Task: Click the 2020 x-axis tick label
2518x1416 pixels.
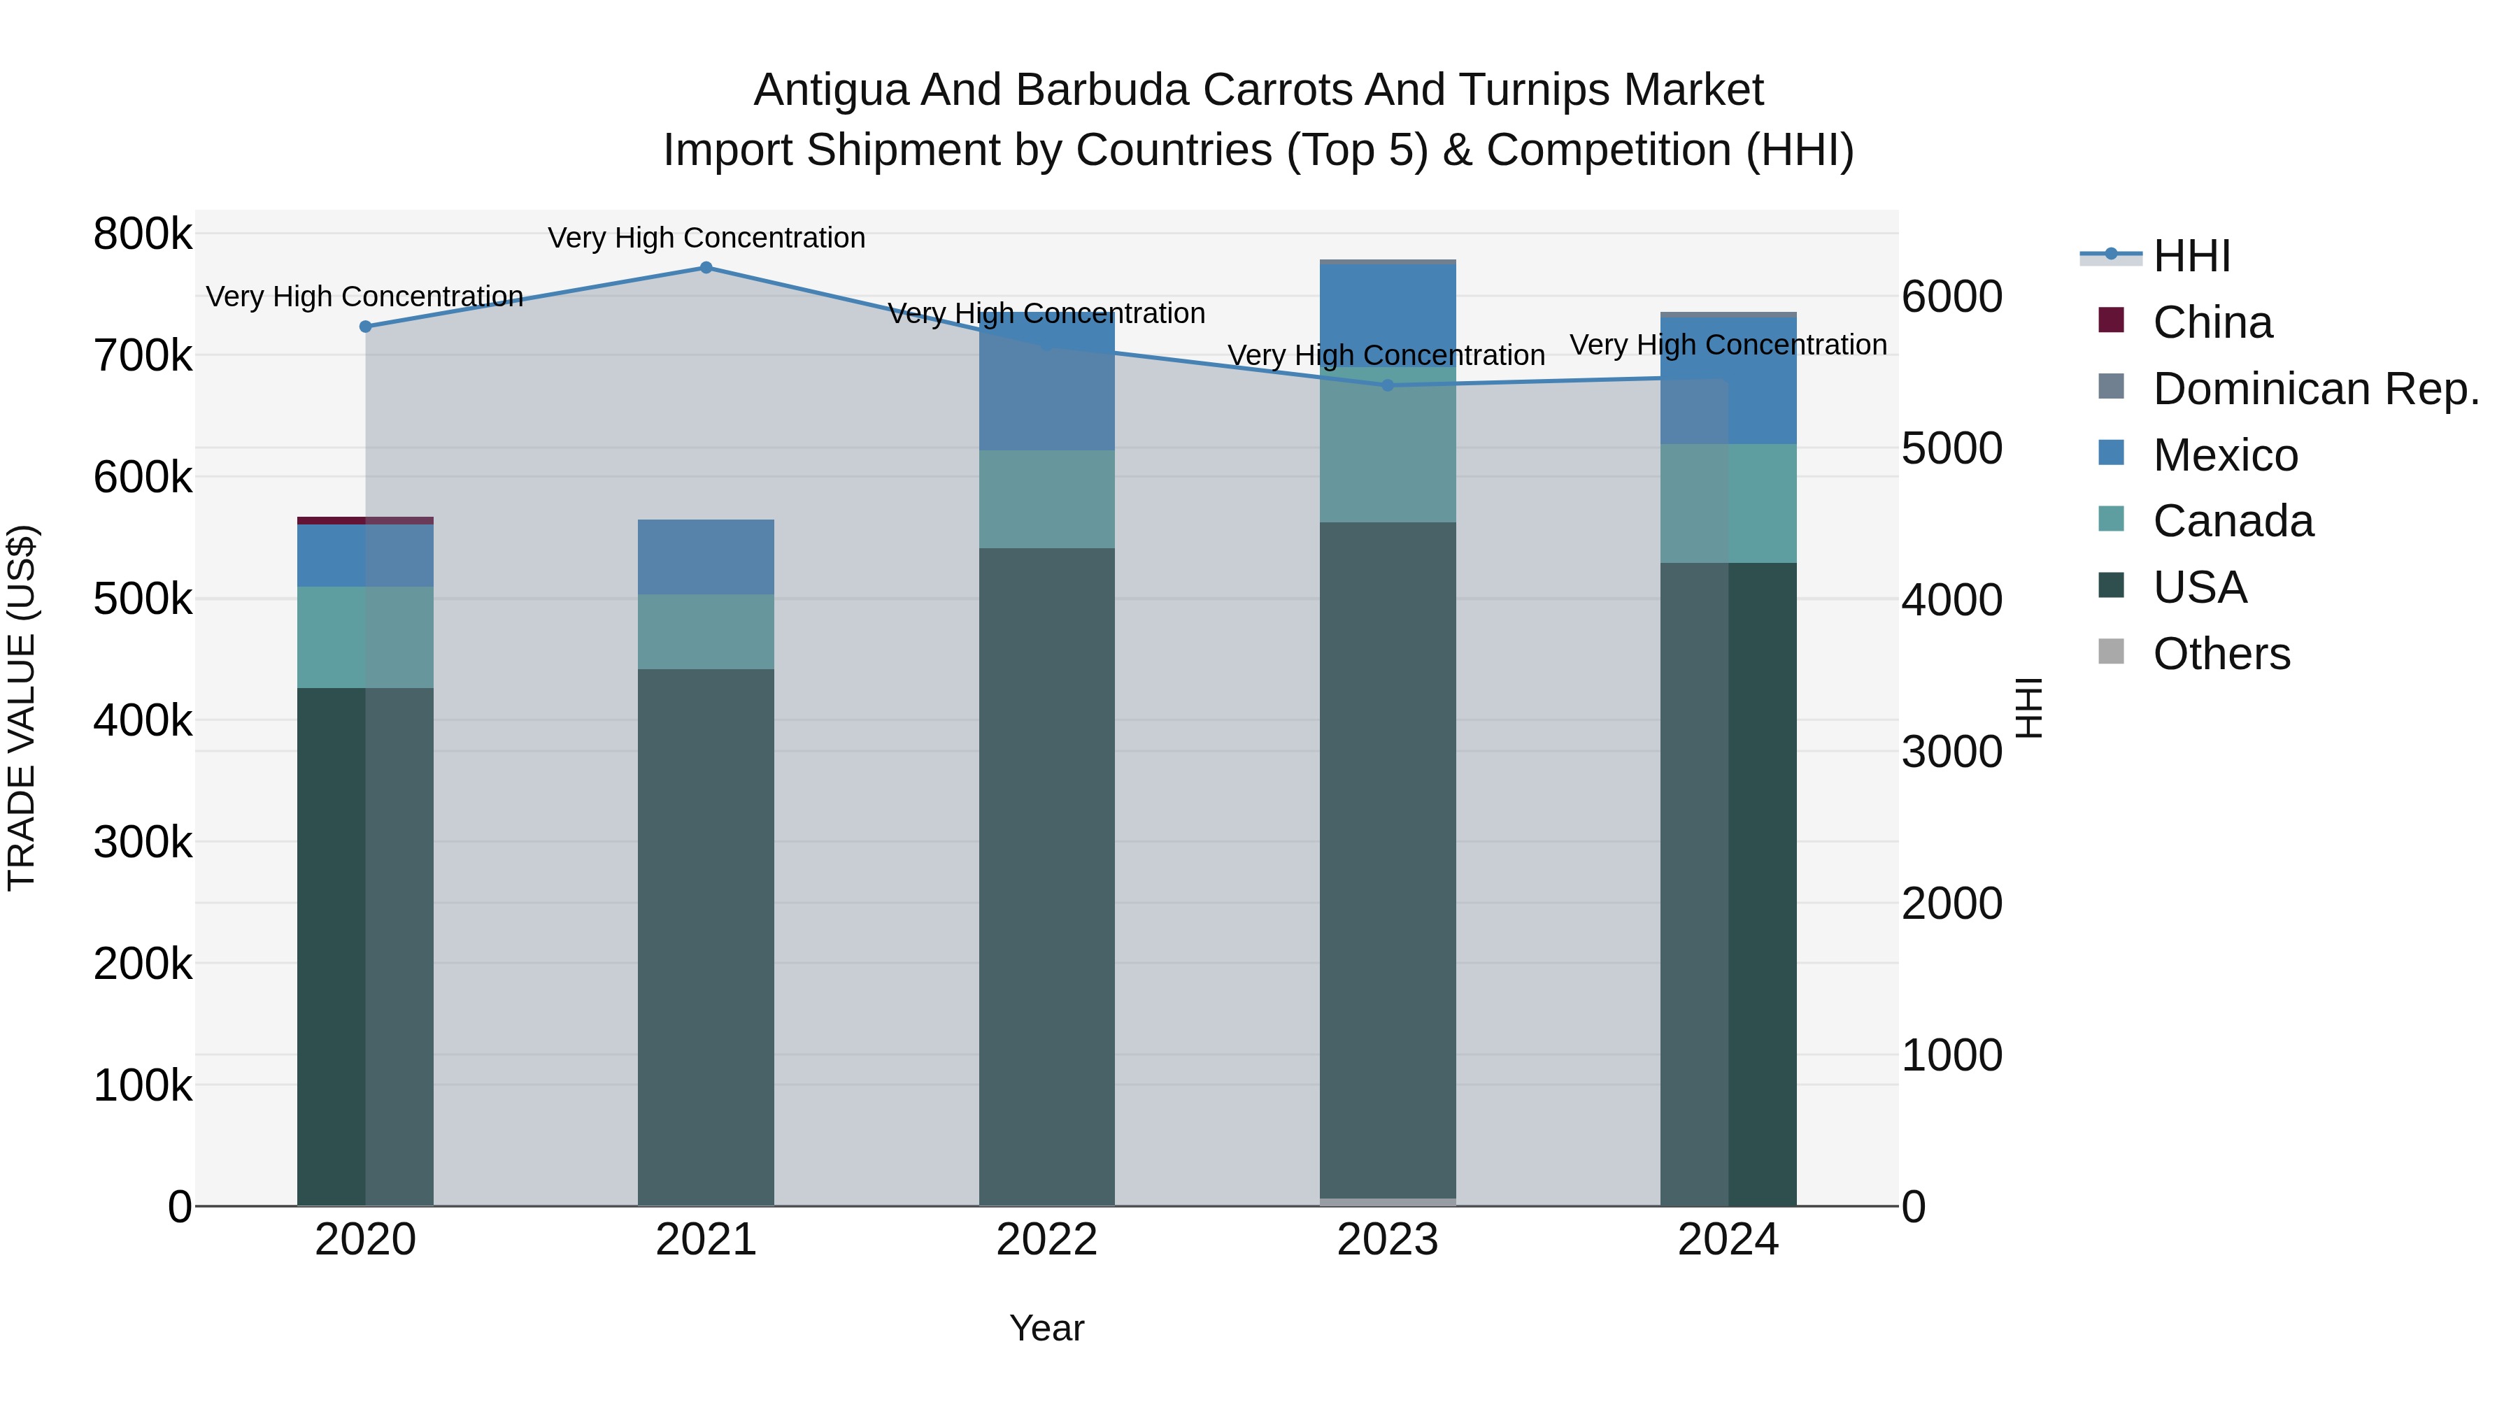Action: pos(366,1240)
